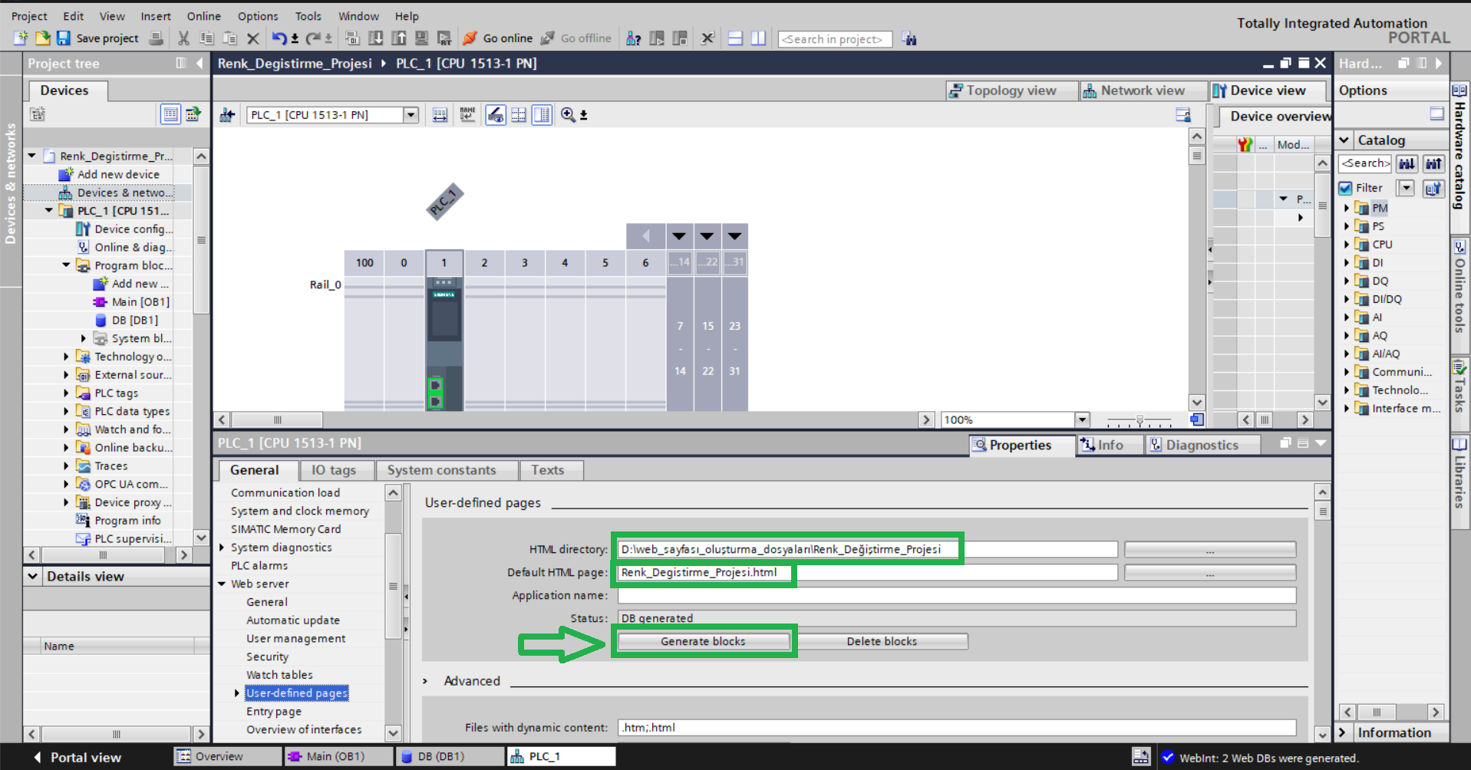Open the 100% zoom level dropdown
The image size is (1471, 770).
(x=1082, y=420)
